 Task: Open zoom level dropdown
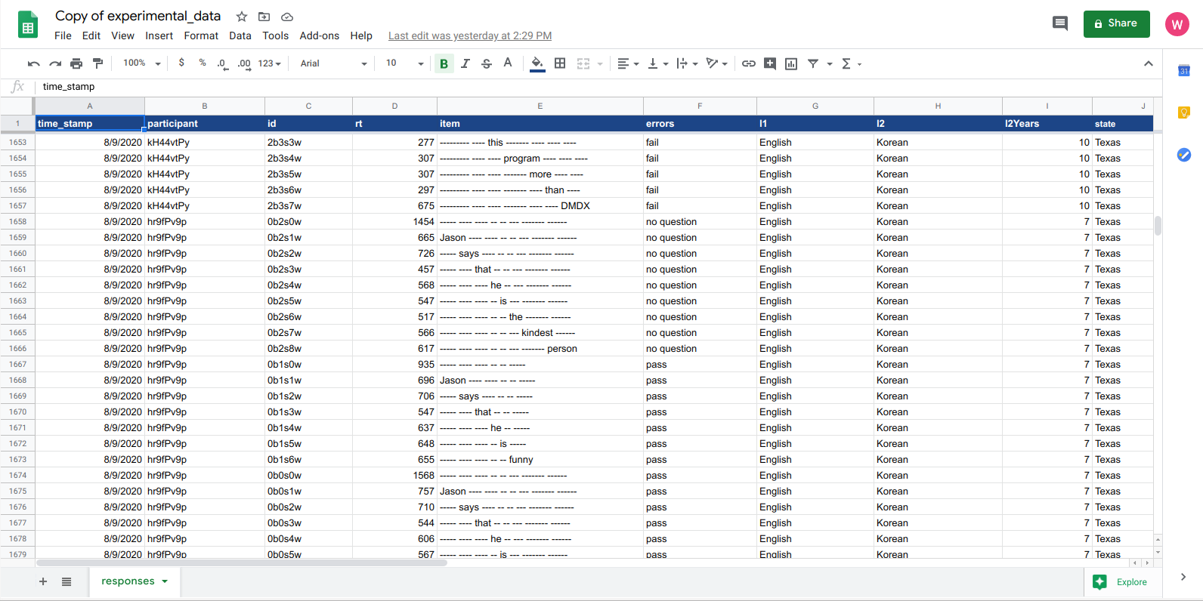pos(141,63)
